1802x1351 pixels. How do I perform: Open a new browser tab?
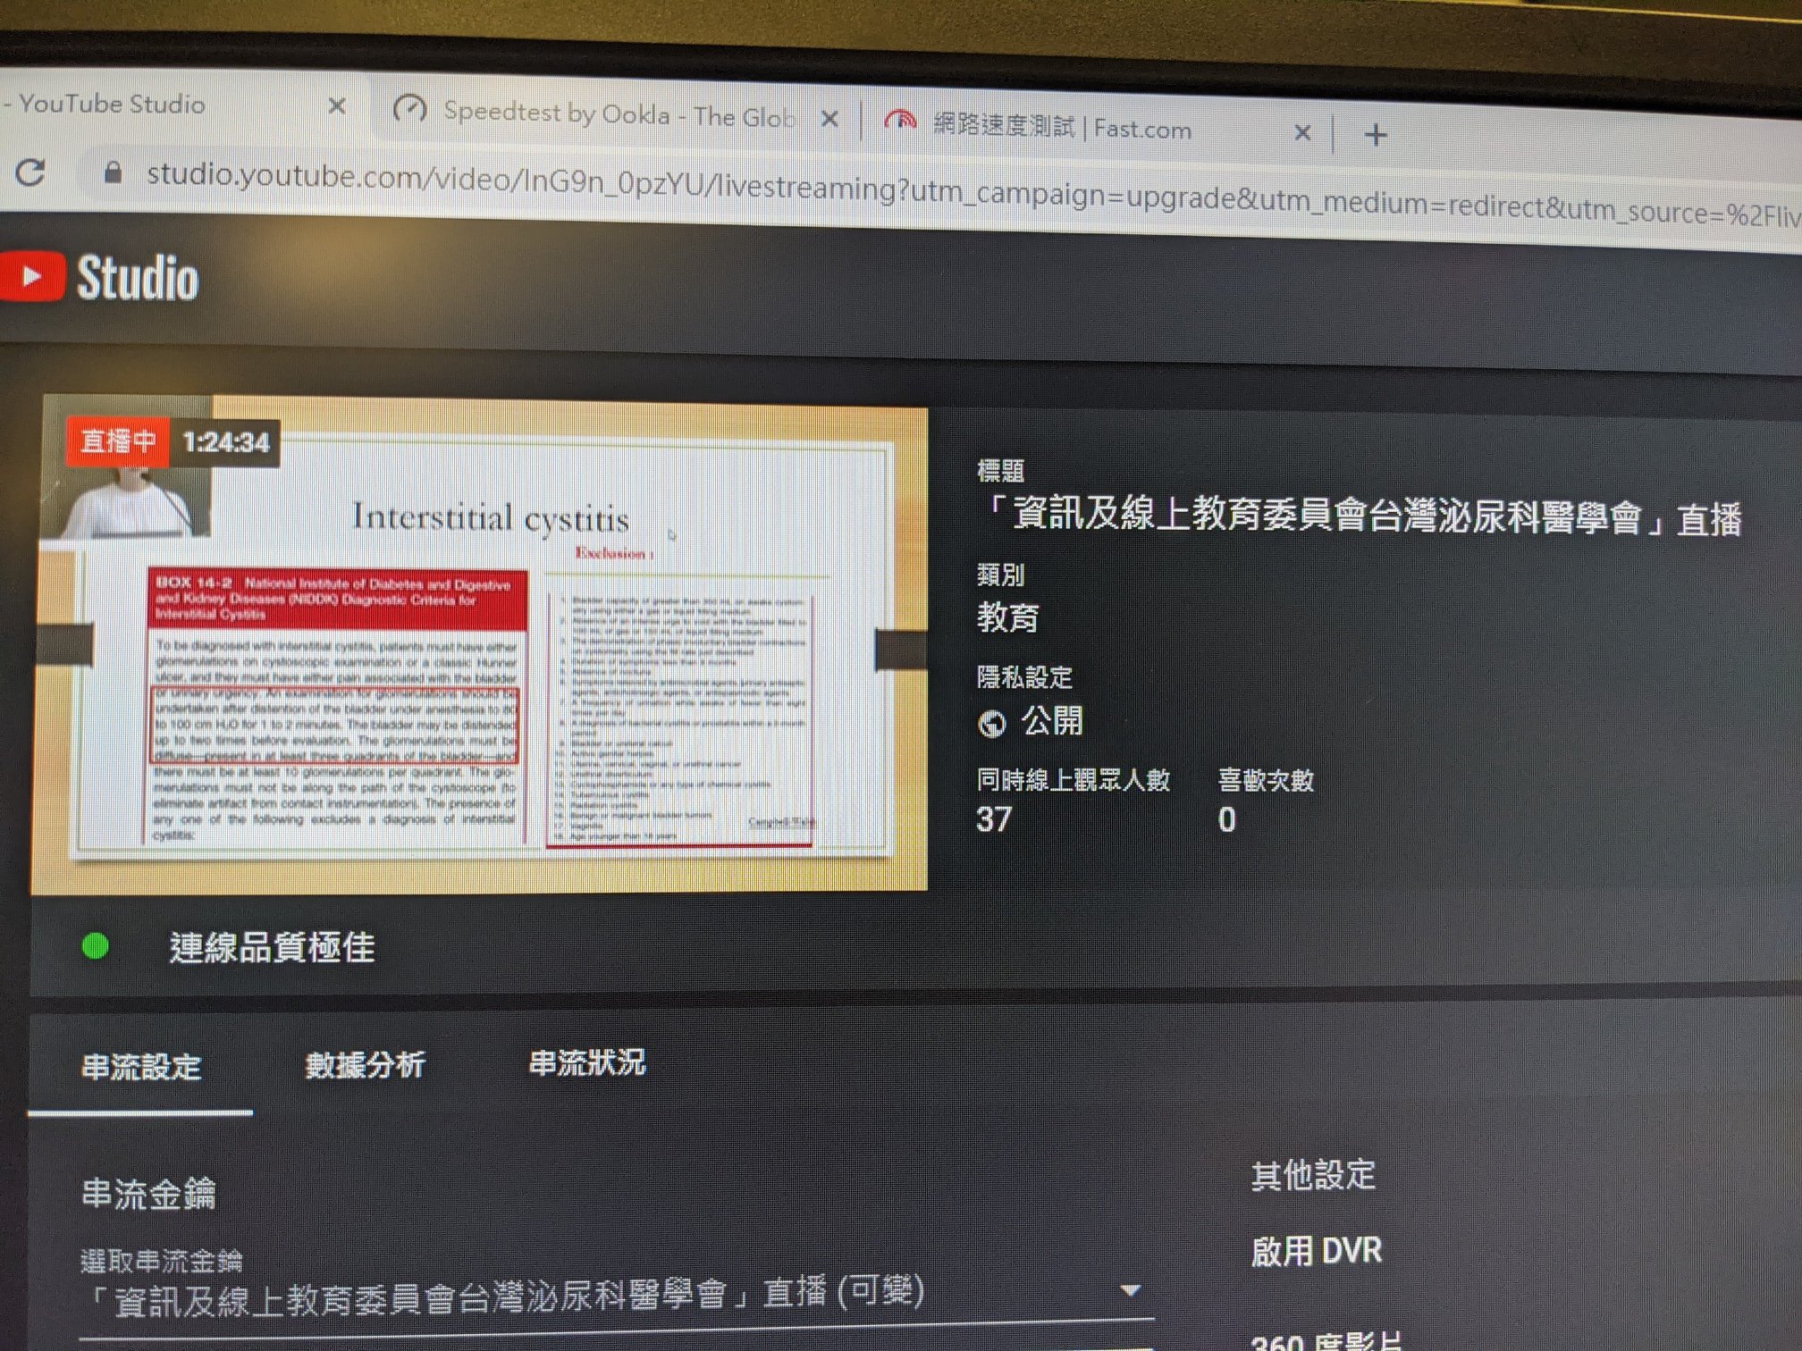point(1376,135)
